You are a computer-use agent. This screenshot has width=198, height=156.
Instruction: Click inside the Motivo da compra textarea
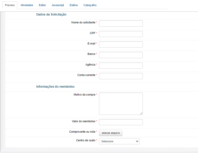[x=121, y=103]
